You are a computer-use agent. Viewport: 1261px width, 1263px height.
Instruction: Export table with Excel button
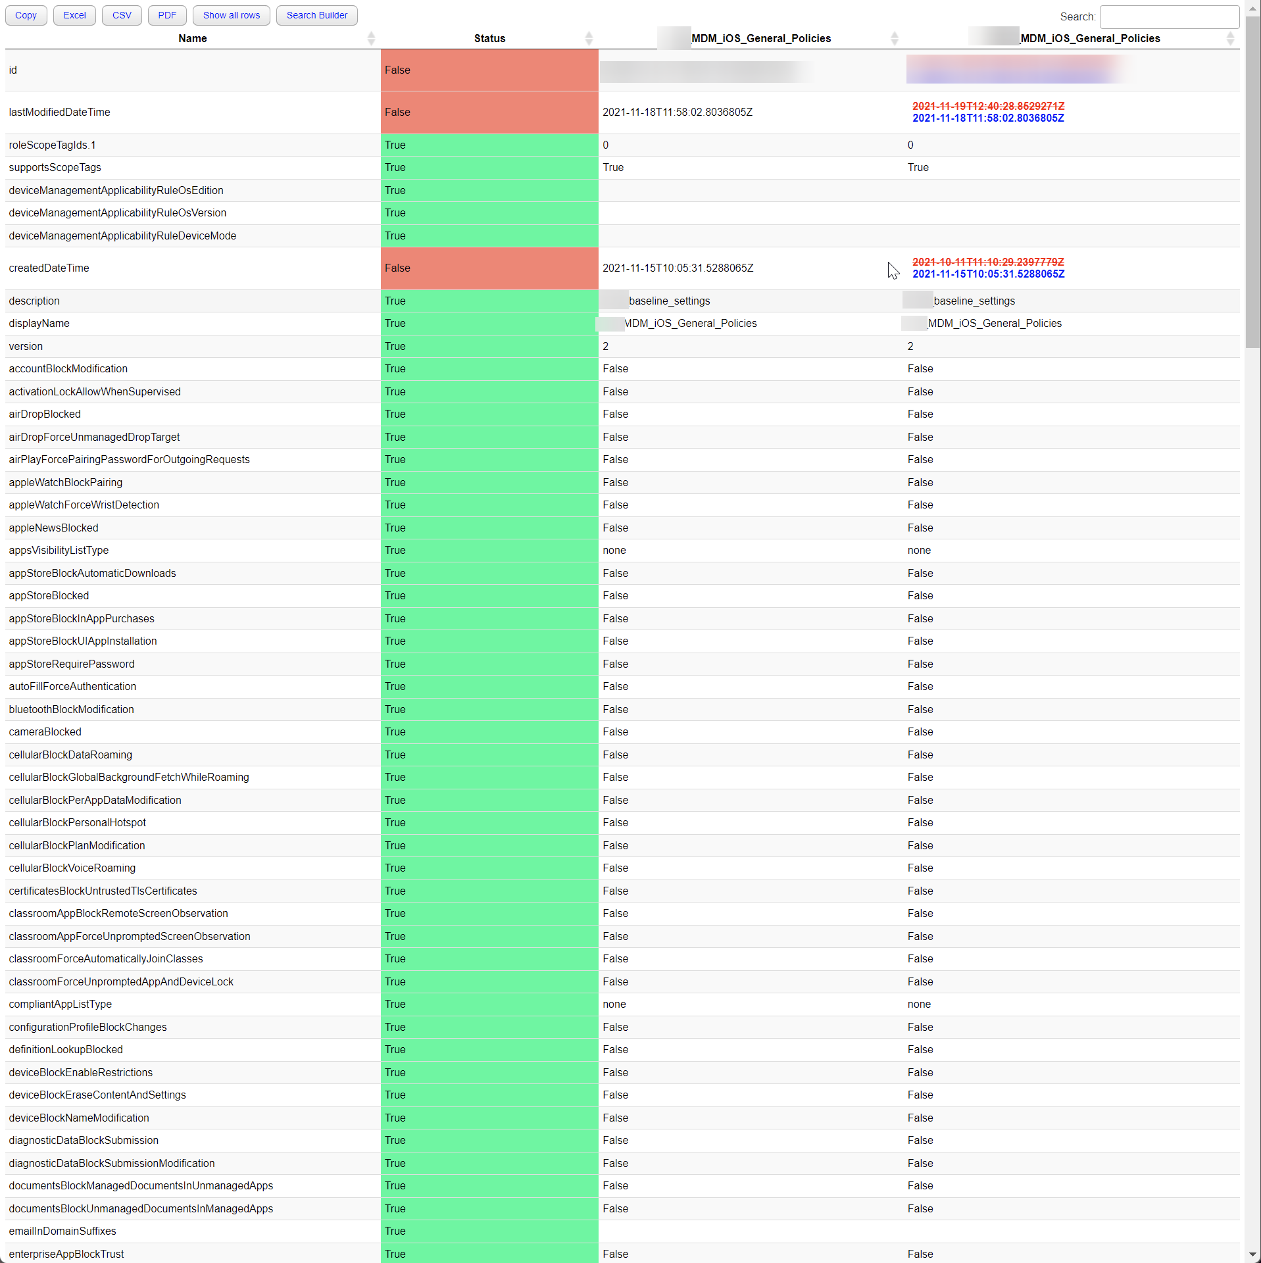[x=74, y=15]
